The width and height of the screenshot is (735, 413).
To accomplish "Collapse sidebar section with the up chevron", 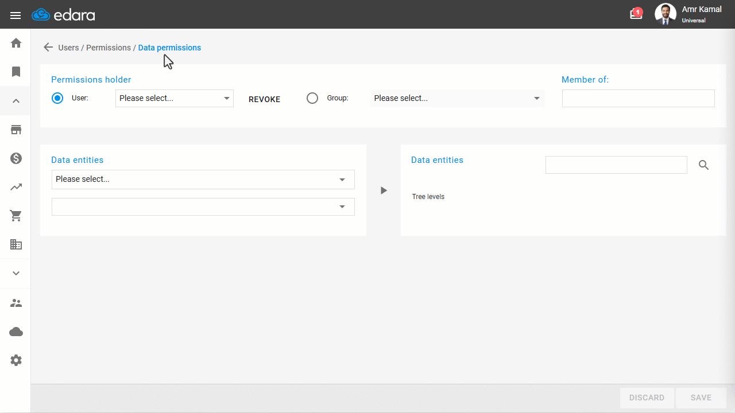I will [x=16, y=101].
